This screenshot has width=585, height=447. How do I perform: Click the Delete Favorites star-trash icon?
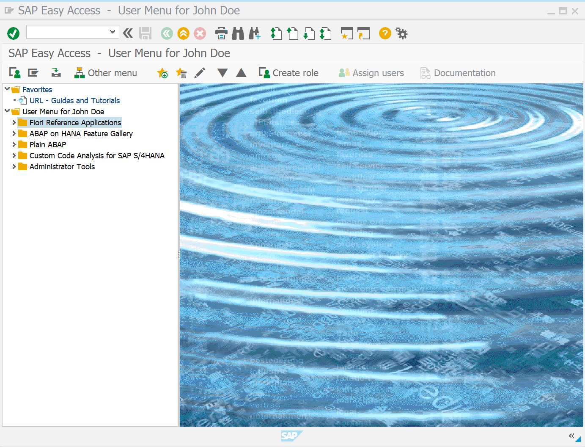pos(181,73)
